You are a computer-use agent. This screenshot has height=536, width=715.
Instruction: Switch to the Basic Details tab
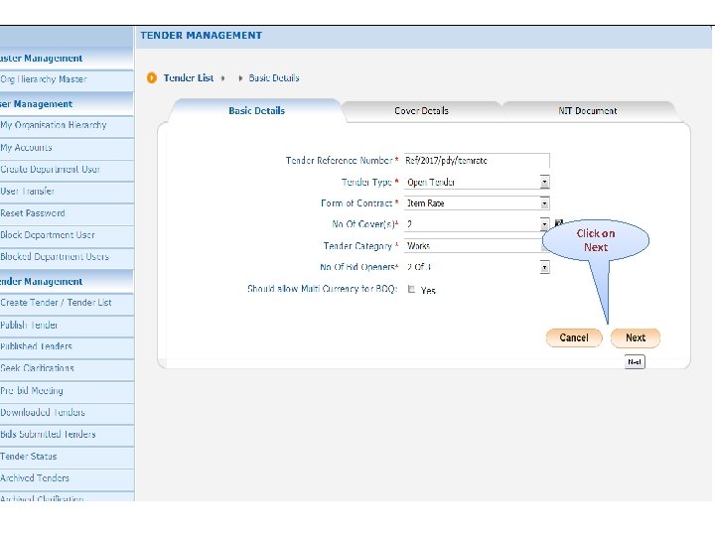(257, 111)
